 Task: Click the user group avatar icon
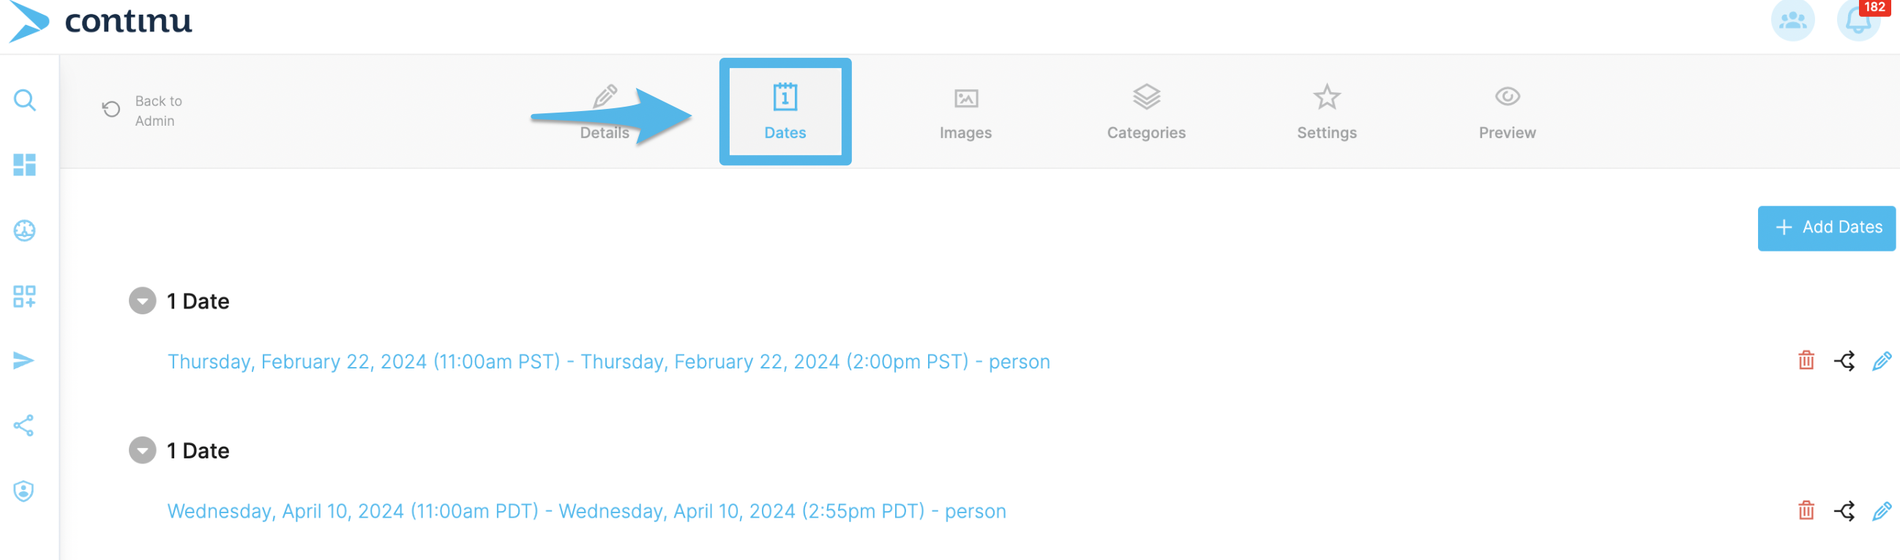pos(1792,20)
